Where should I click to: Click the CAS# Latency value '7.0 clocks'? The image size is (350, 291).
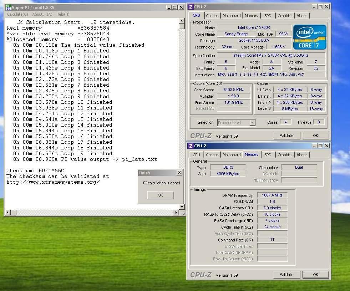pyautogui.click(x=272, y=208)
